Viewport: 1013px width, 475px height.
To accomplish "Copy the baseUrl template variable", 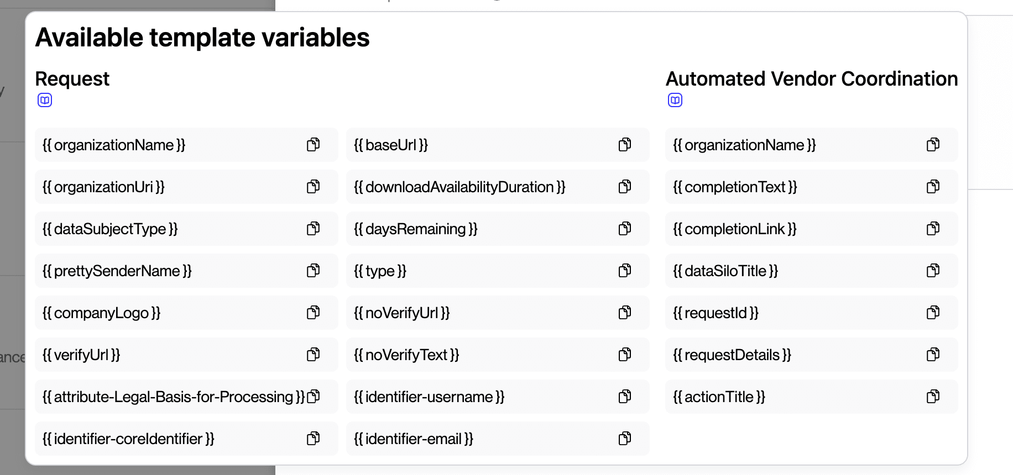I will click(624, 145).
